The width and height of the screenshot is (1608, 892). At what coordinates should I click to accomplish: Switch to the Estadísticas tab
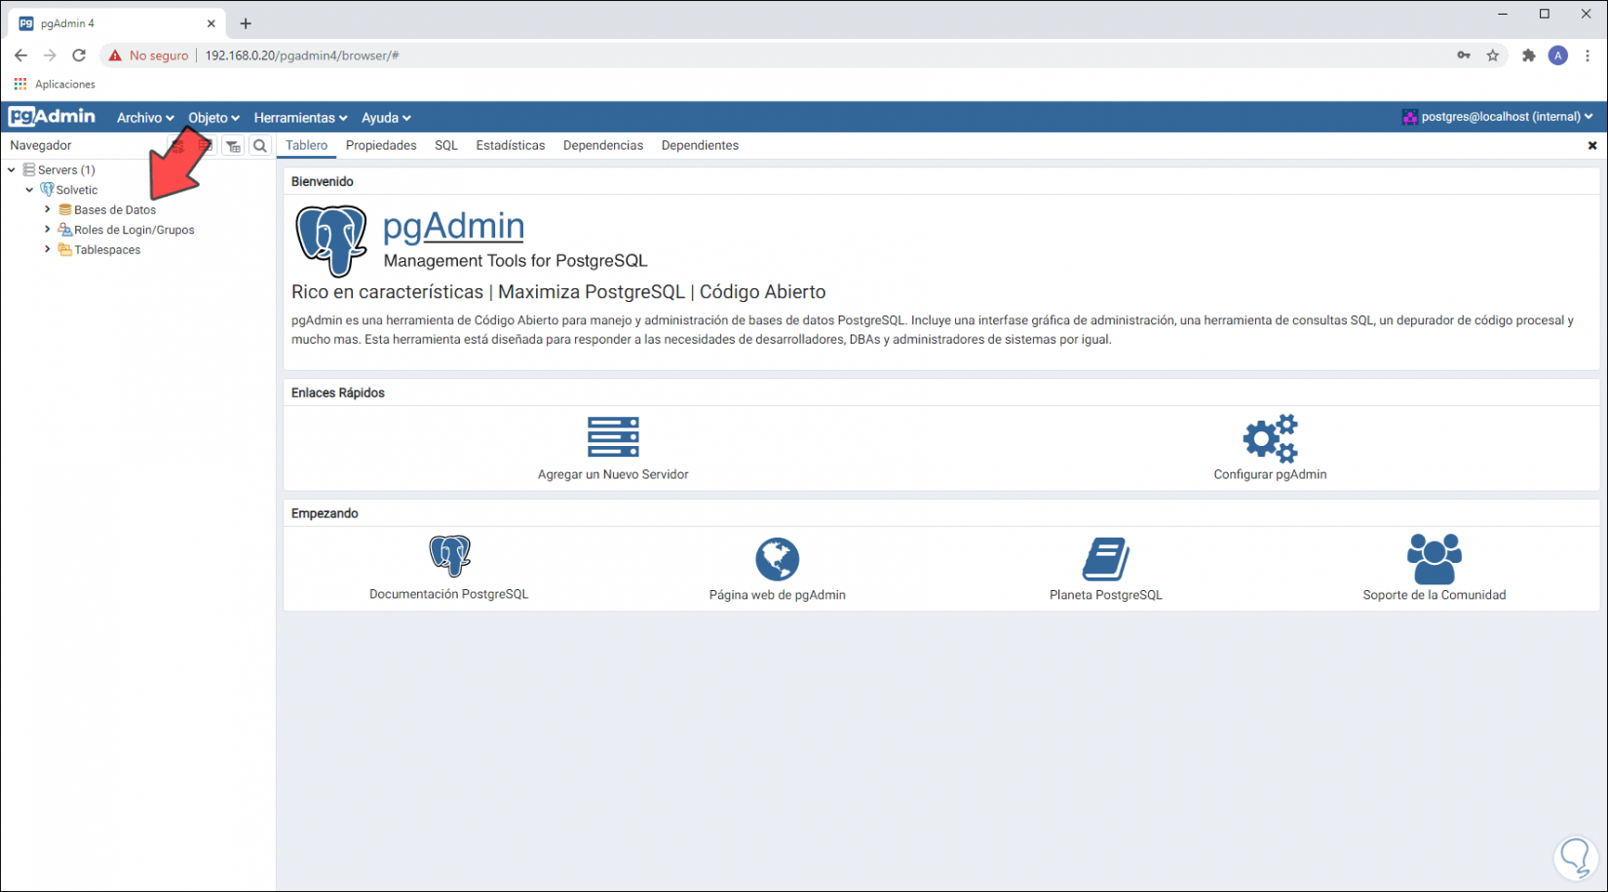click(x=511, y=146)
